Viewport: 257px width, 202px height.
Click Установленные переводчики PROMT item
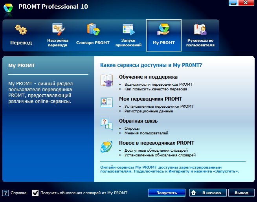159,106
